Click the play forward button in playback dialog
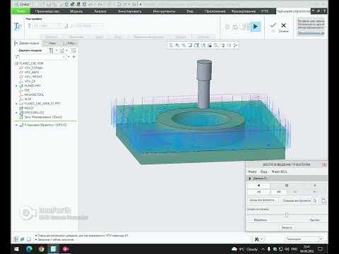Image resolution: width=339 pixels, height=254 pixels. pos(315,186)
